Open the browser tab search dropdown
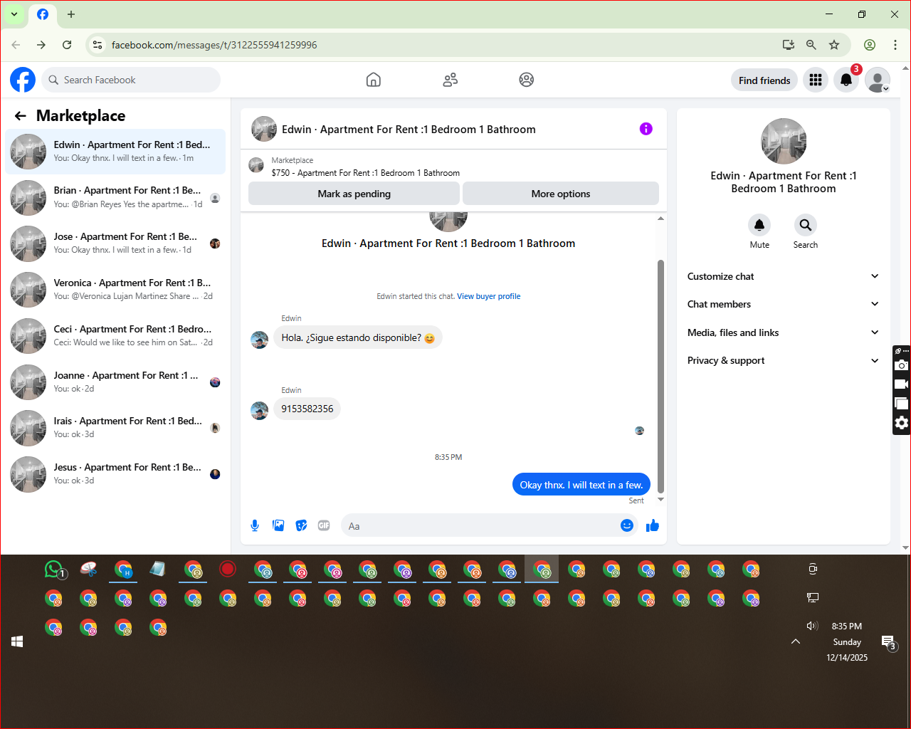911x729 pixels. tap(14, 14)
